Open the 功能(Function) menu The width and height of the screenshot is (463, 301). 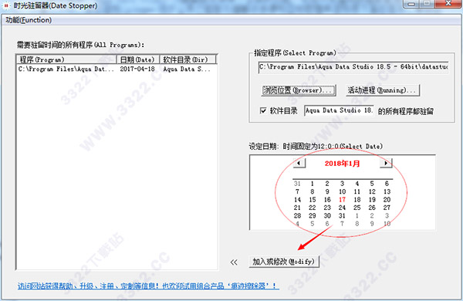point(29,20)
